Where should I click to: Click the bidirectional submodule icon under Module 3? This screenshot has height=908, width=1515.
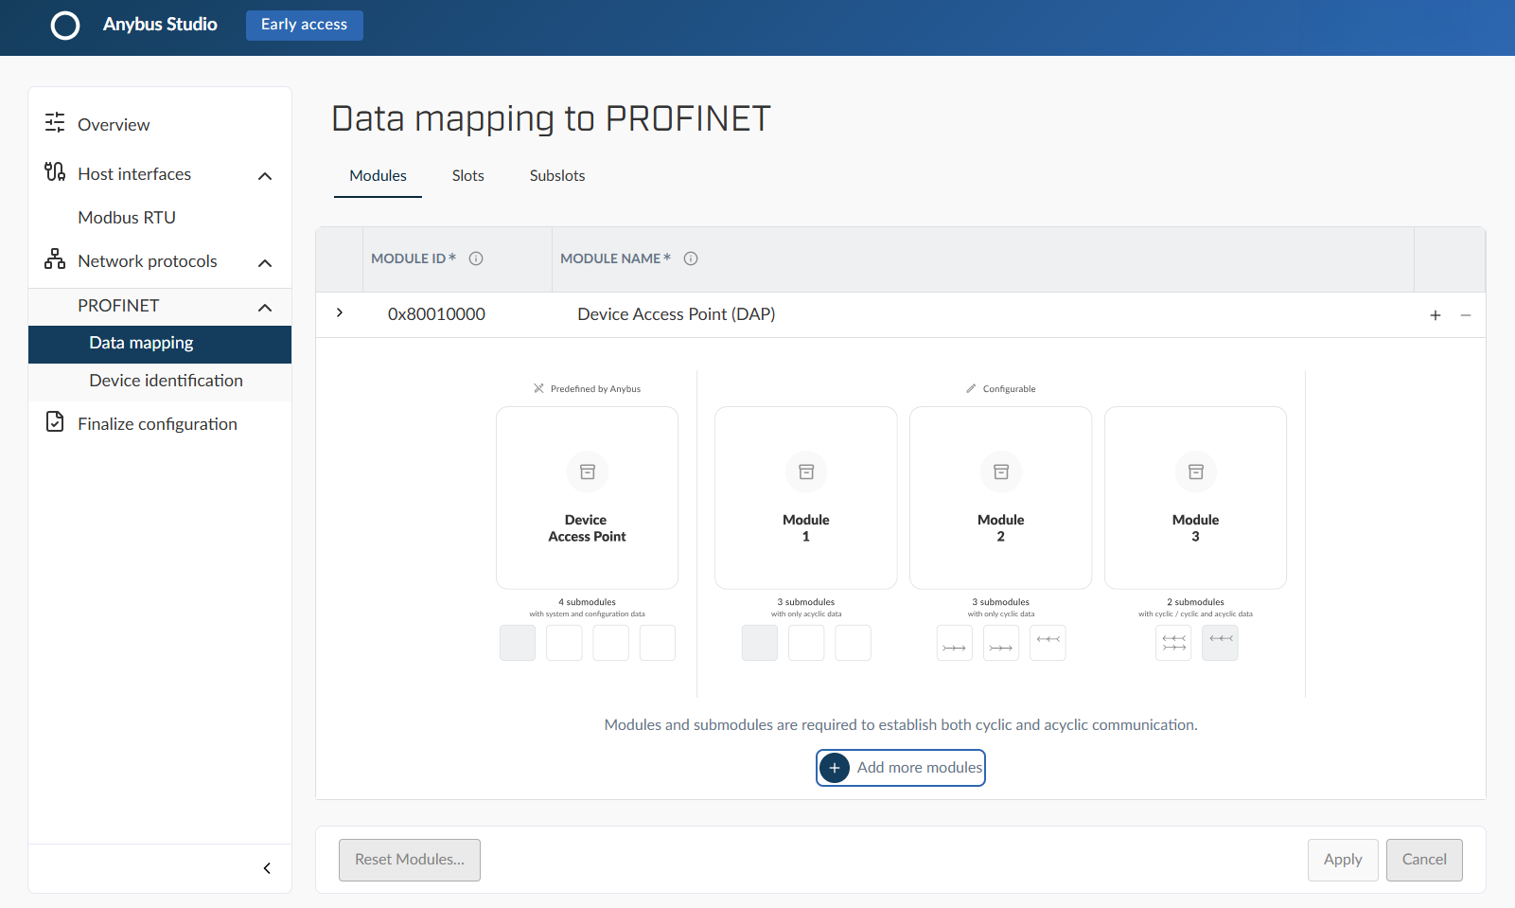[x=1173, y=643]
